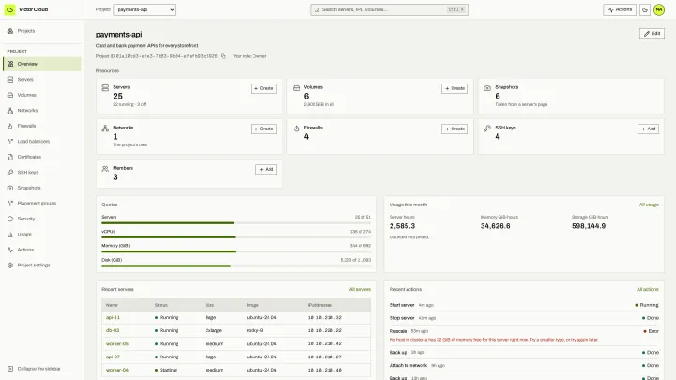Click the vCPUs quota progress bar
This screenshot has height=380, width=676.
click(x=237, y=237)
